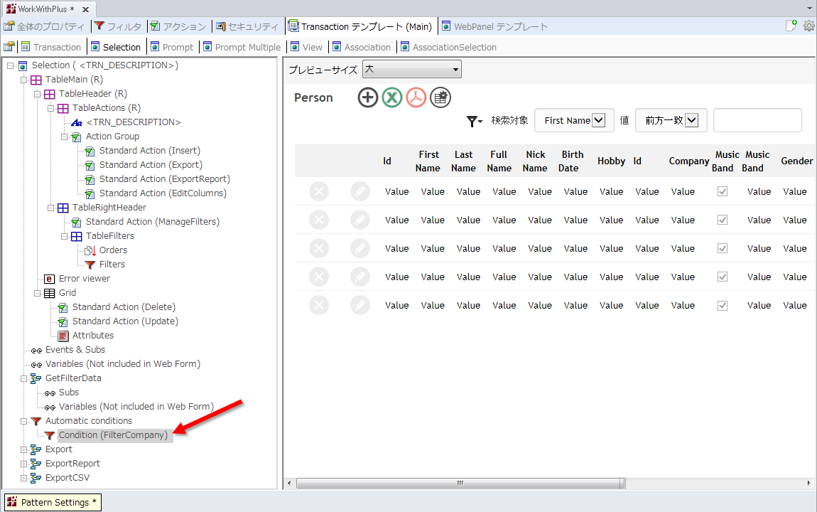The width and height of the screenshot is (817, 512).
Task: Collapse the TableMain (R) tree node
Action: [24, 80]
